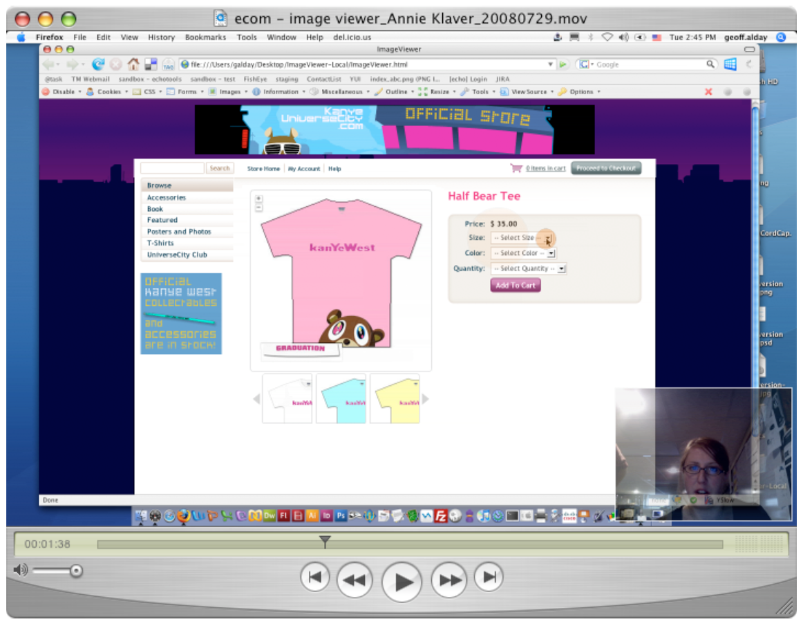
Task: Select the yellow t-shirt thumbnail
Action: tap(395, 399)
